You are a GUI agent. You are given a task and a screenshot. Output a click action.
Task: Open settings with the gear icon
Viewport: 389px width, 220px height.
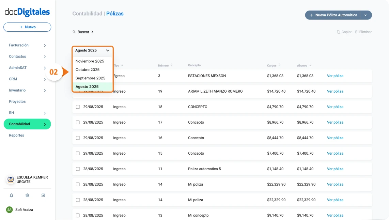27,195
